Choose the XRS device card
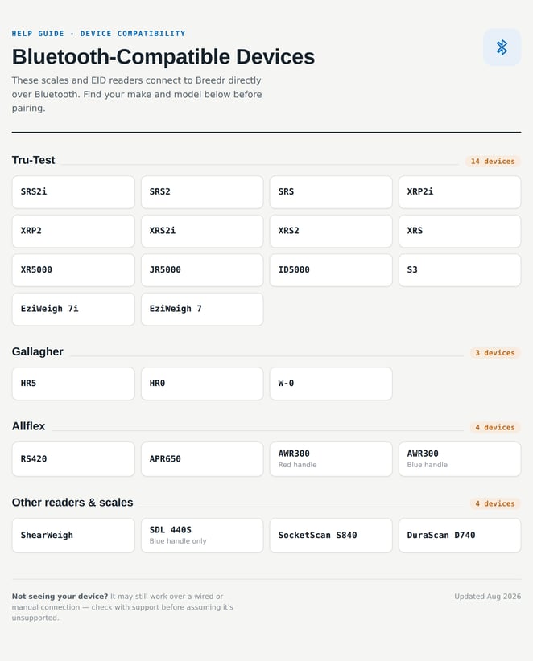 pos(460,231)
